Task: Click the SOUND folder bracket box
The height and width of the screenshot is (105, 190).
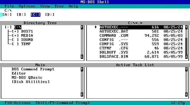Action: point(15,40)
